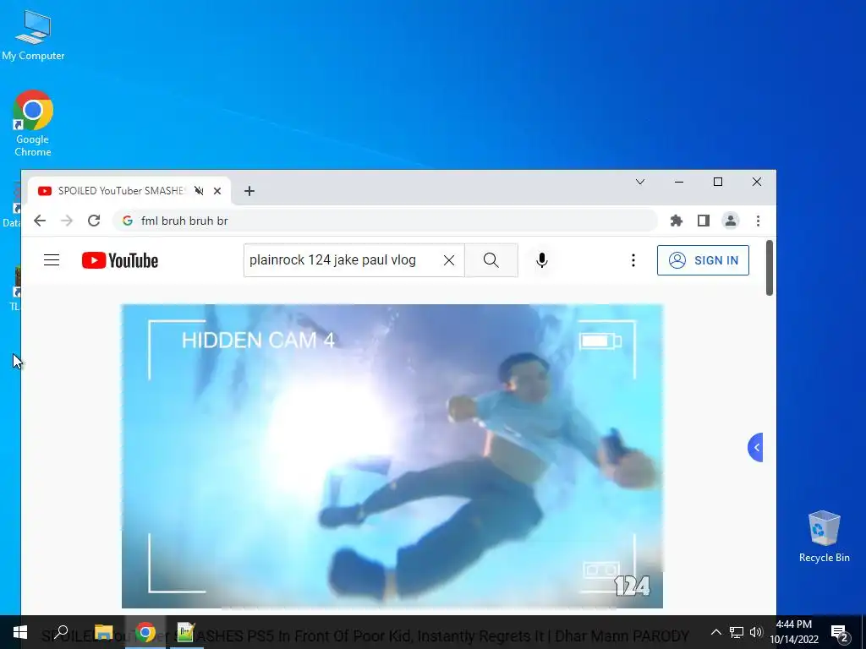This screenshot has width=866, height=649.
Task: Expand Chrome tab search chevron
Action: click(640, 183)
